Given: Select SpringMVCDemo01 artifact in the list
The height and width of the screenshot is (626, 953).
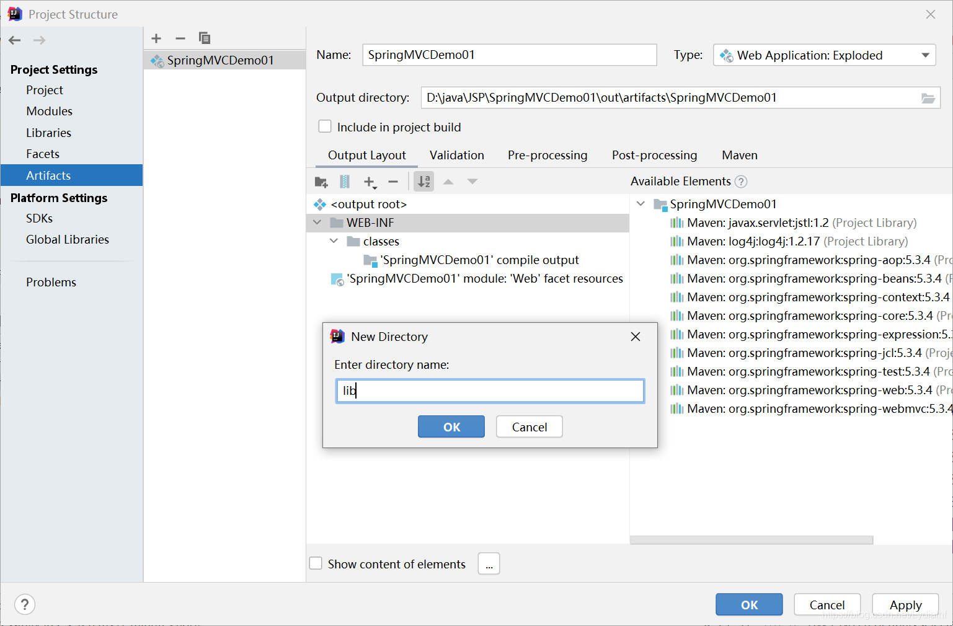Looking at the screenshot, I should tap(224, 60).
